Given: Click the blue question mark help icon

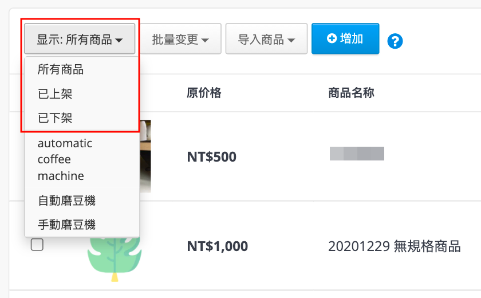Looking at the screenshot, I should (x=395, y=41).
